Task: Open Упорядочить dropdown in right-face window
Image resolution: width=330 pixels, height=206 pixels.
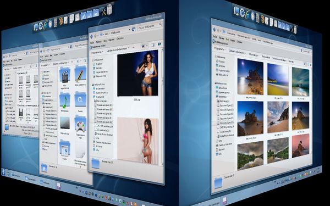Action: [x=219, y=48]
